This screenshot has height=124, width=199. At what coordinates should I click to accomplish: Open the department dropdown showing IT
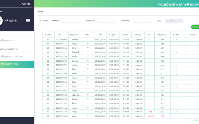pos(174,21)
